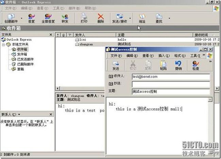Click the Reply All (全部答复) icon
The width and height of the screenshot is (221, 159).
click(48, 18)
